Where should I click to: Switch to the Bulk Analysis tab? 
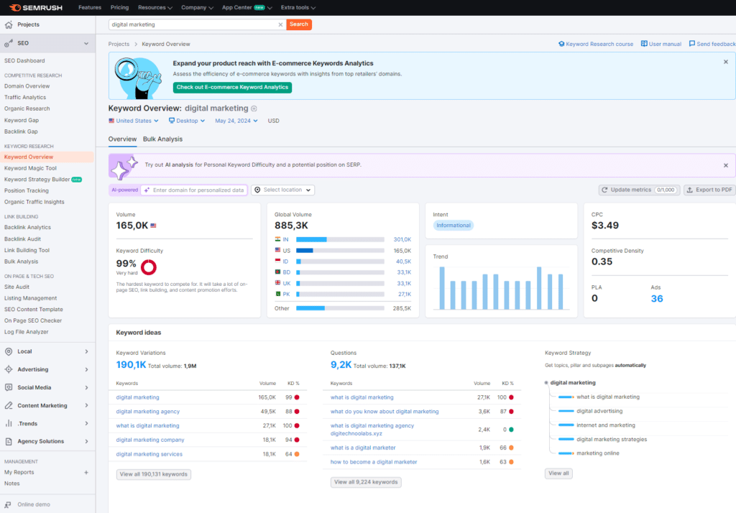[x=162, y=139]
